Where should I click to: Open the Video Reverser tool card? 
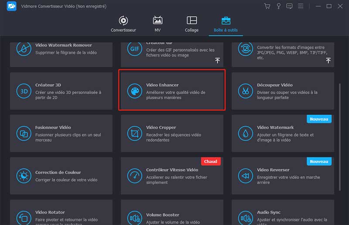click(283, 176)
